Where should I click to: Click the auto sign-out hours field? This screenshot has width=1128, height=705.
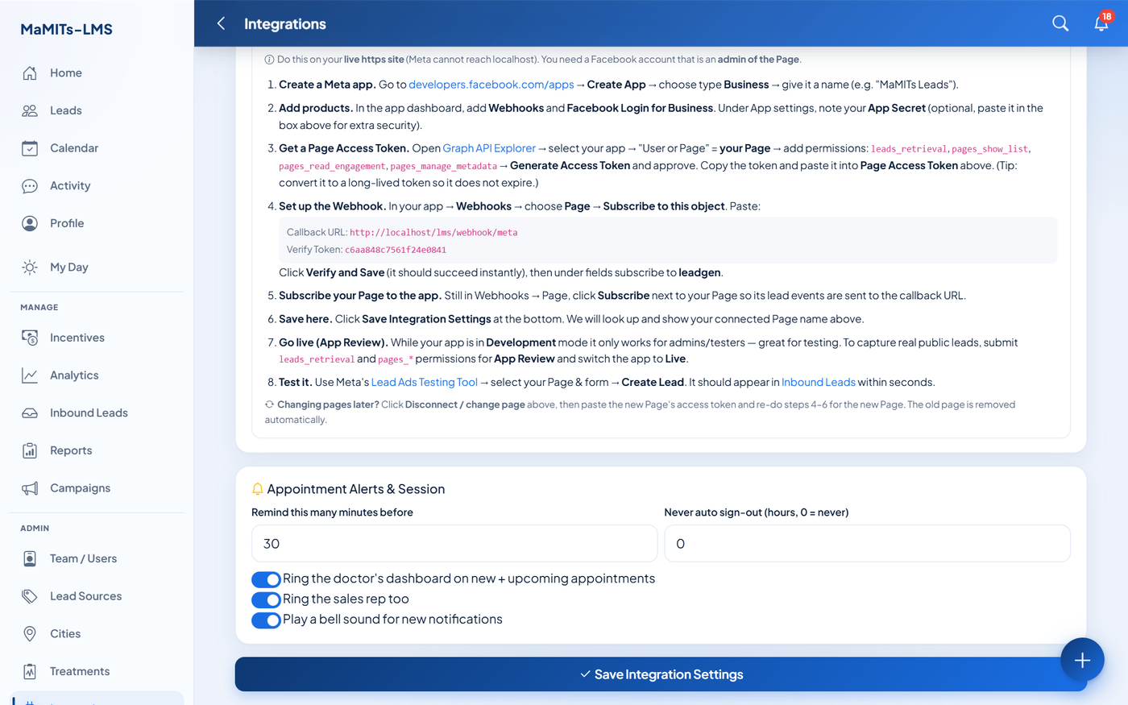point(867,544)
